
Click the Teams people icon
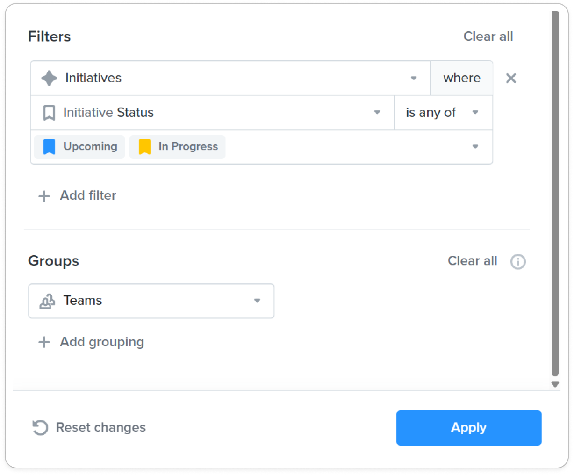[47, 301]
